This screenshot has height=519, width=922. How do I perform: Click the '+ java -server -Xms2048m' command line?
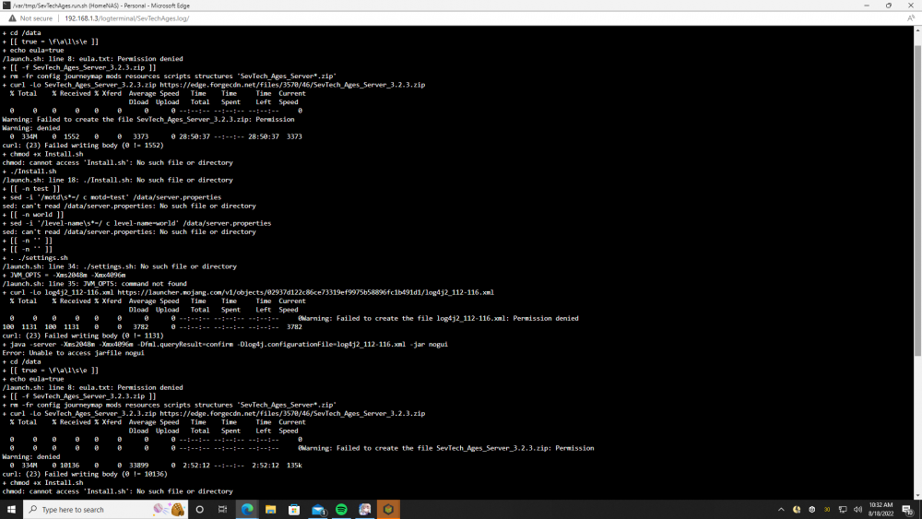pos(225,344)
